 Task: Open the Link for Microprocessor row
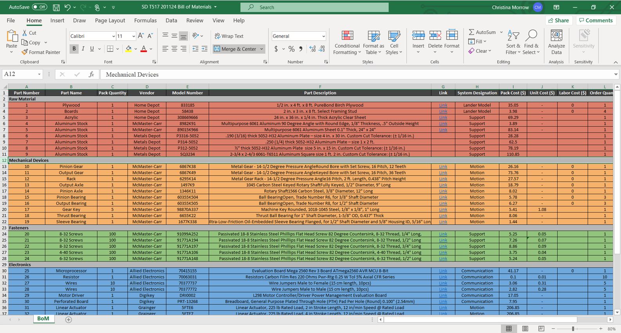443,271
